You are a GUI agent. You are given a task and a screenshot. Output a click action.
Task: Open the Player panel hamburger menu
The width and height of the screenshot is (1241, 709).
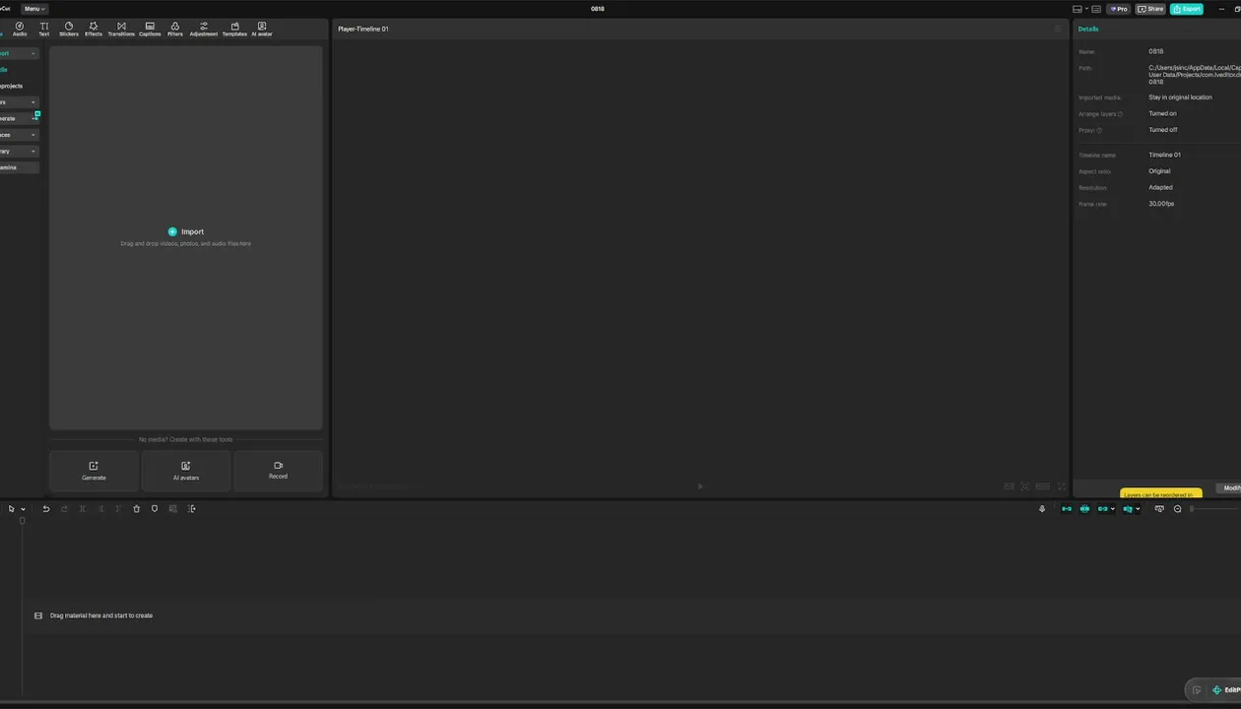tap(1058, 29)
